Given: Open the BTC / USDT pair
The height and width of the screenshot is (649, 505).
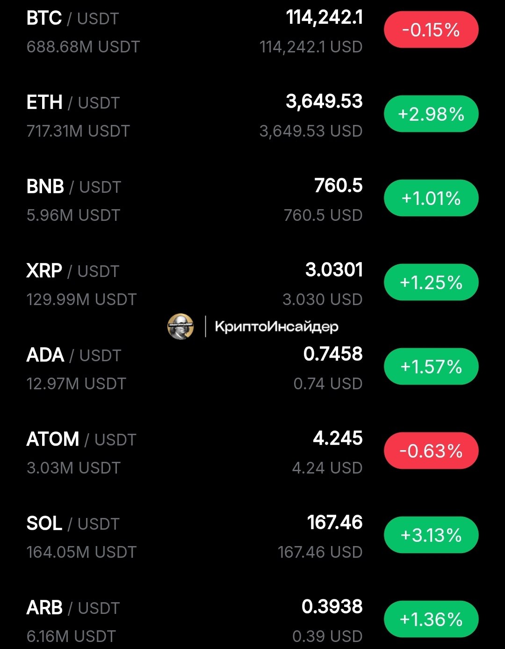Looking at the screenshot, I should click(252, 32).
